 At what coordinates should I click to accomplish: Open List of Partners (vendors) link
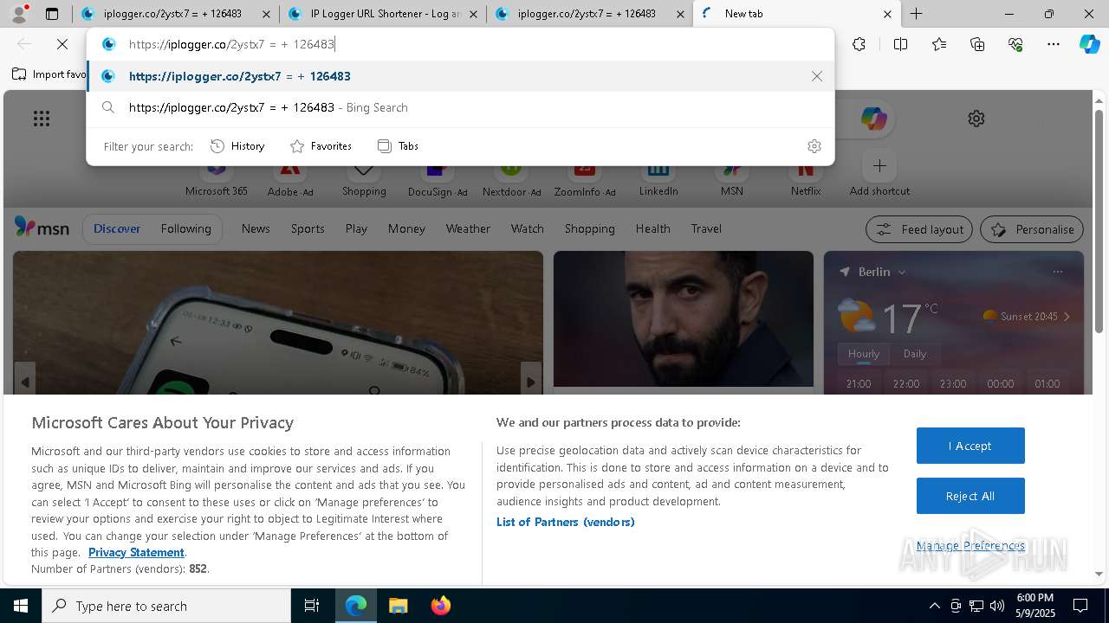565,522
